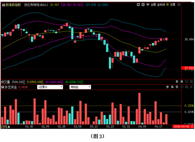Image resolution: width=195 pixels, height=142 pixels.
Task: Click 换 button in 多空资金 panel
Action: pyautogui.click(x=172, y=87)
